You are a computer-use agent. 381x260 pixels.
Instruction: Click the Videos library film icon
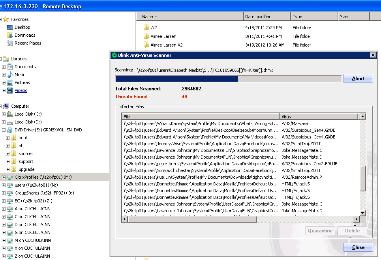coord(10,90)
